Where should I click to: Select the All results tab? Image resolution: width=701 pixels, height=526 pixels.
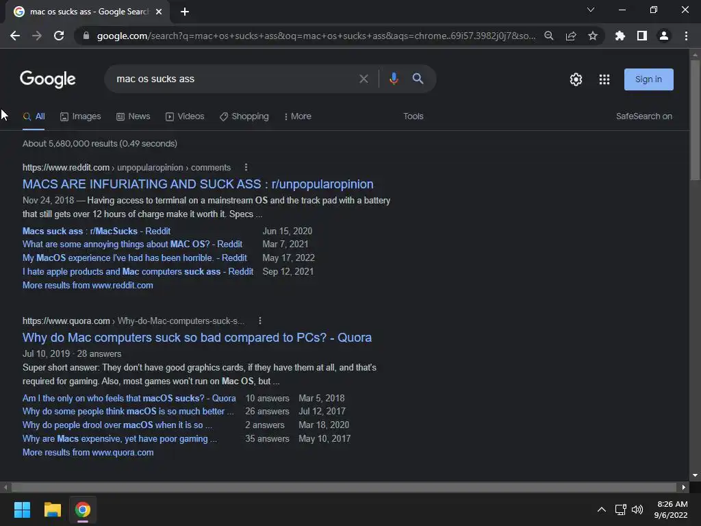pos(34,116)
